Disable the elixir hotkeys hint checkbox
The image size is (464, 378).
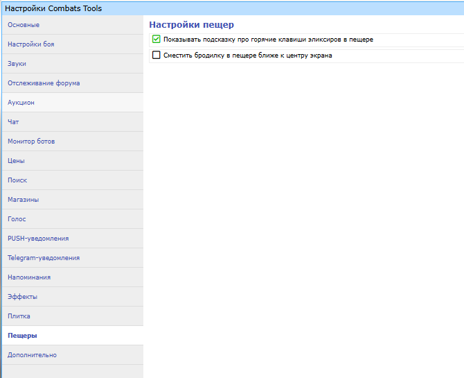(156, 40)
